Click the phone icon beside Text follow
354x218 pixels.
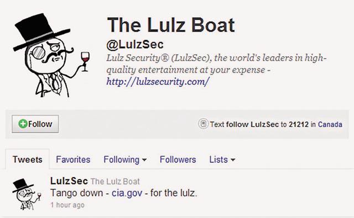(x=203, y=124)
